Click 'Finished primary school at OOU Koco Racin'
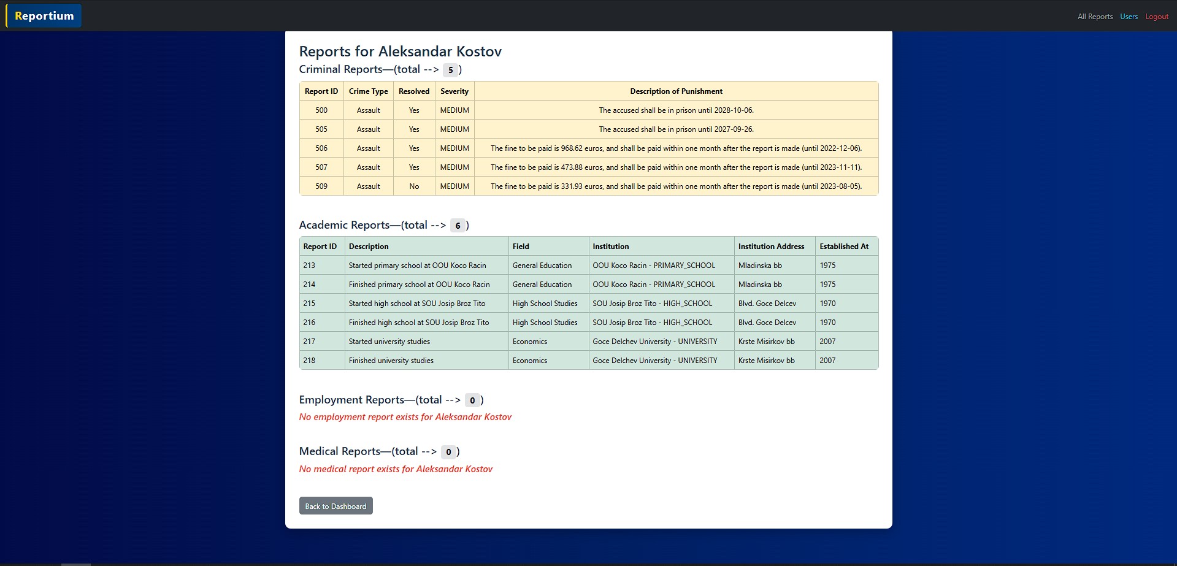This screenshot has height=566, width=1177. pos(419,285)
